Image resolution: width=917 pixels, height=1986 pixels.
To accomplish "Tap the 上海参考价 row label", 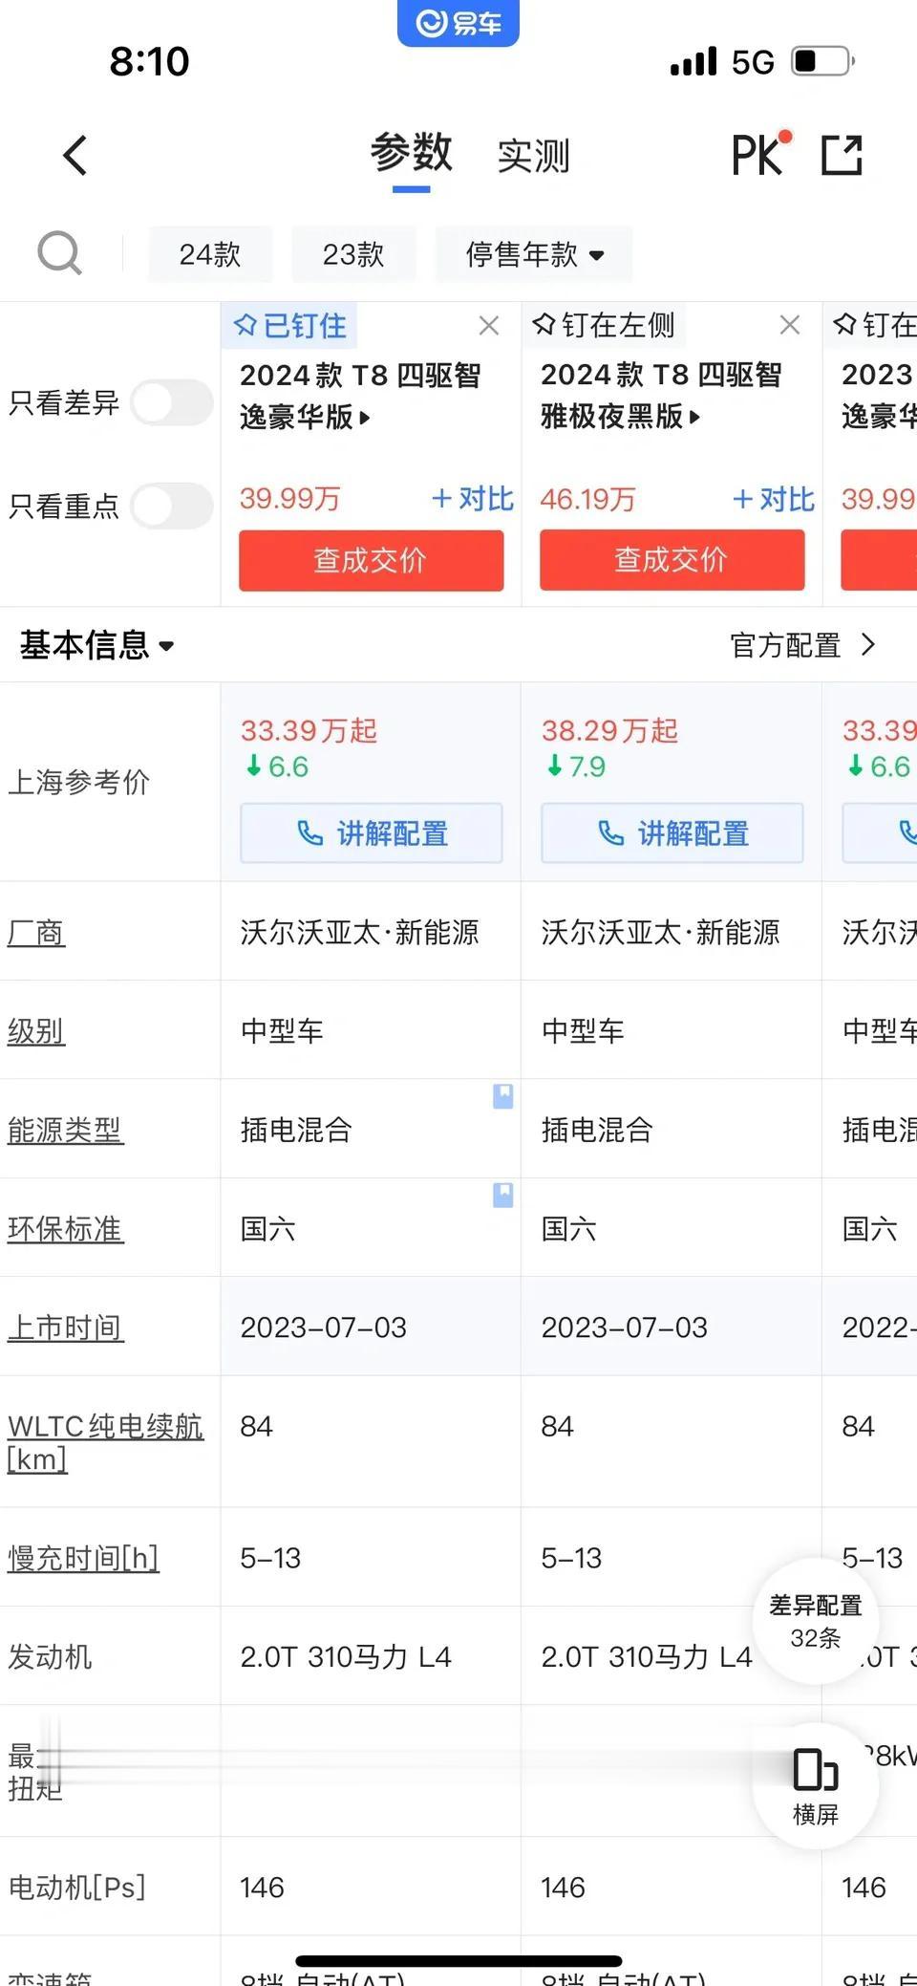I will tap(79, 782).
